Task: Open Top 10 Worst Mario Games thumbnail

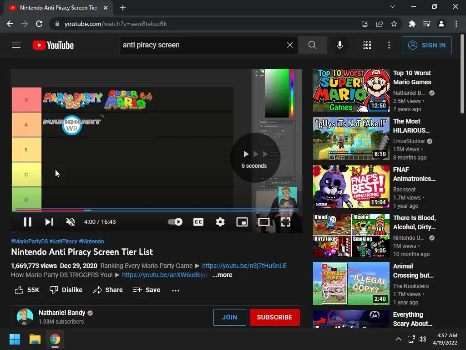Action: 351,90
